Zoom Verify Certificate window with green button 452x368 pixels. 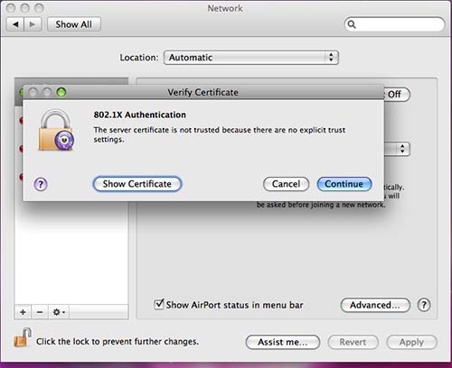[61, 92]
